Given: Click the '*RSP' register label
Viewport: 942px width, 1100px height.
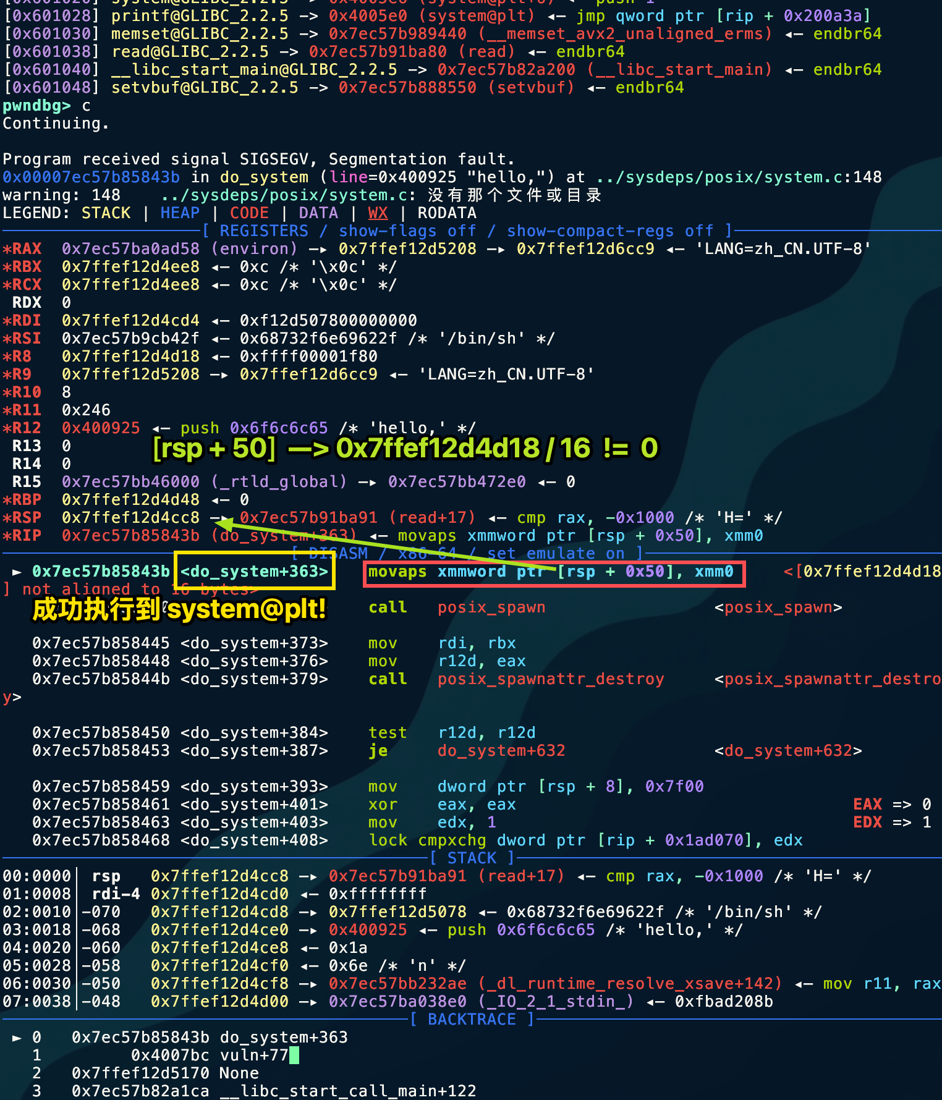Looking at the screenshot, I should (22, 518).
